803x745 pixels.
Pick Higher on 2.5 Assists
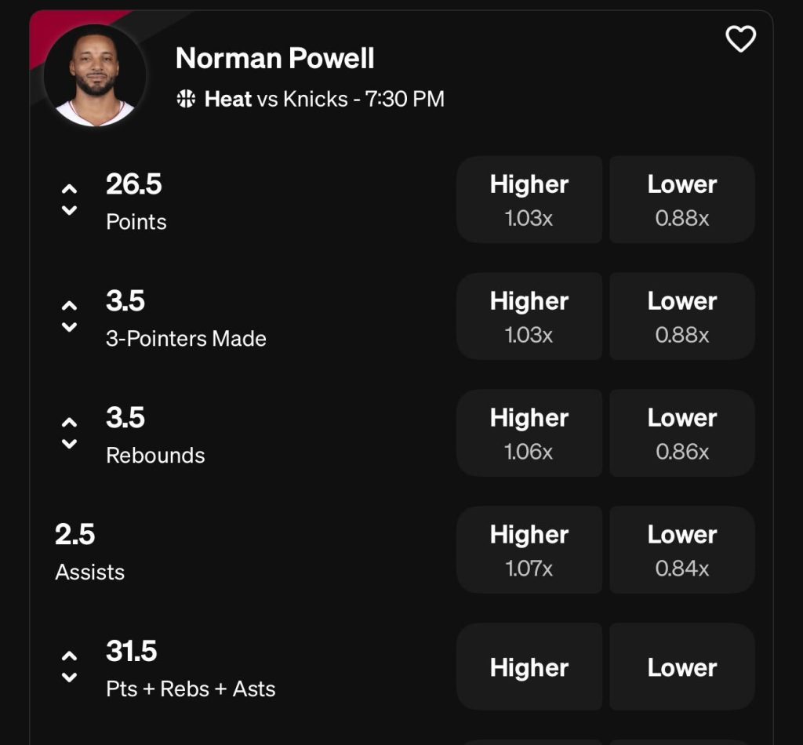[529, 549]
